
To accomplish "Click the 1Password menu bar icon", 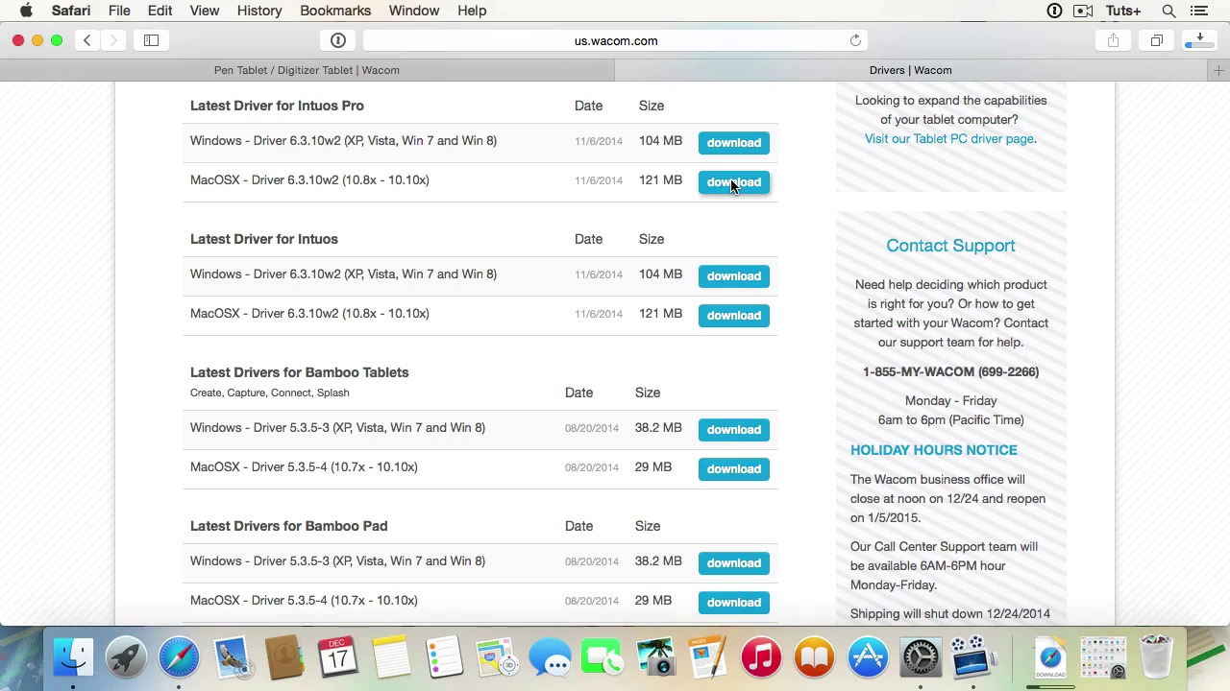I will 1054,11.
